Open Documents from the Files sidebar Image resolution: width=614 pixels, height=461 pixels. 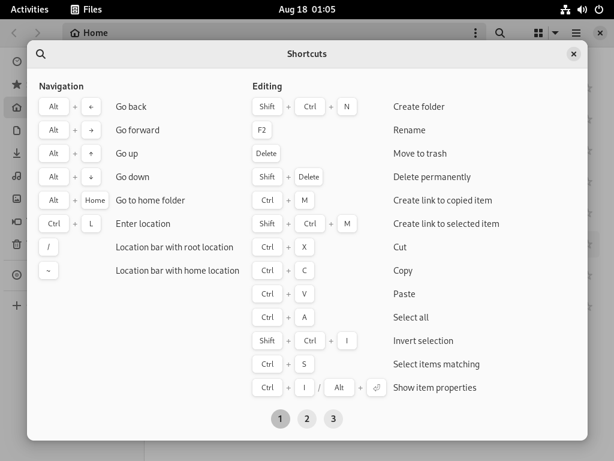click(x=17, y=130)
